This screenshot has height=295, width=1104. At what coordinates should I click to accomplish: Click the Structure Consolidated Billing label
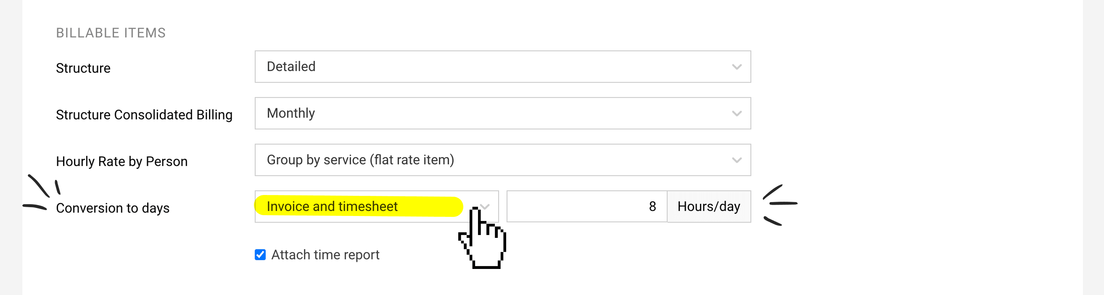(x=144, y=115)
